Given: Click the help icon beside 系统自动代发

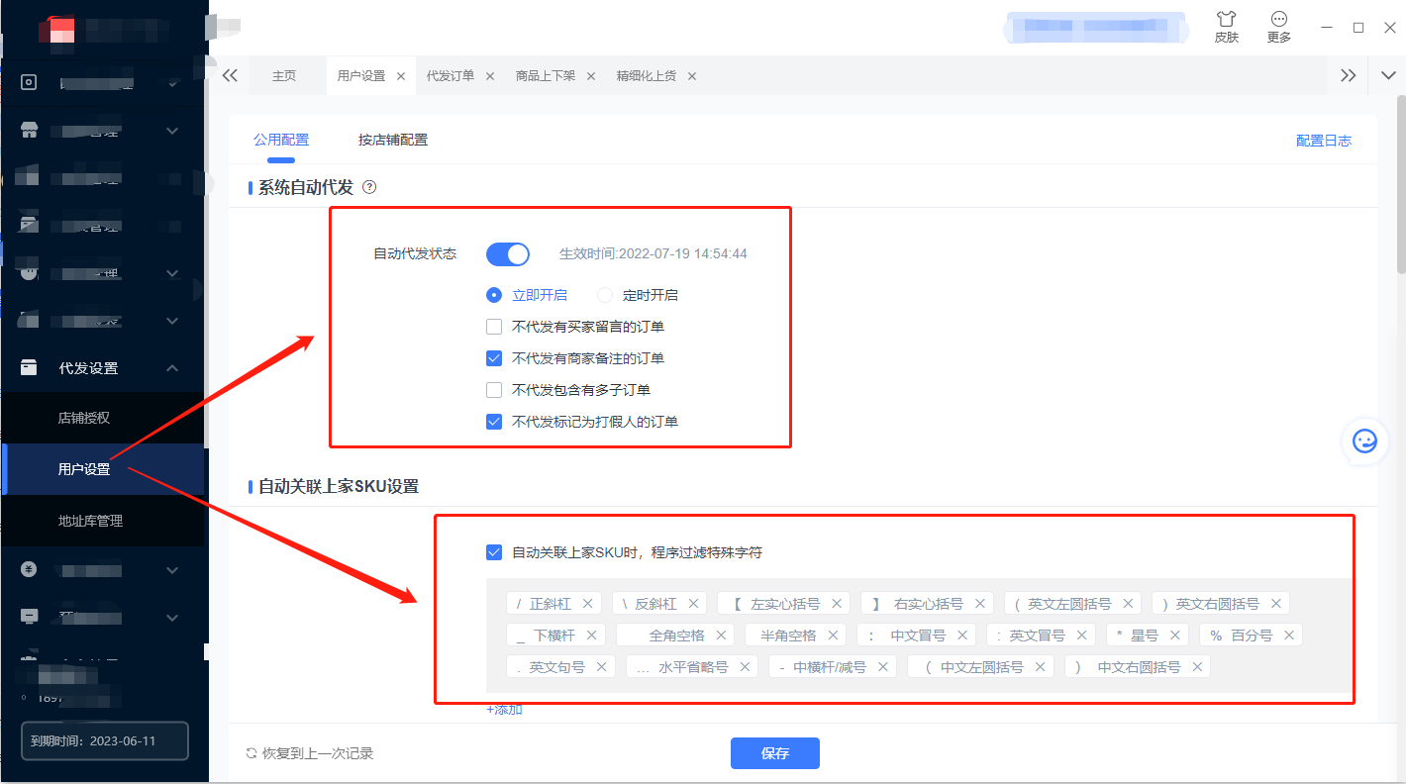Looking at the screenshot, I should 369,187.
